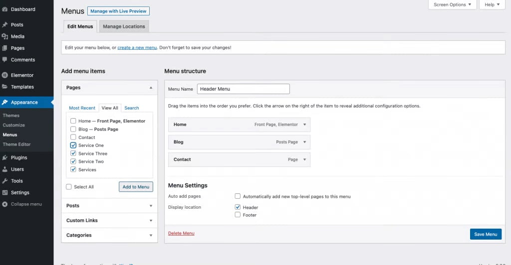Viewport: 511px width, 265px height.
Task: Uncheck the Header display location
Action: (238, 207)
